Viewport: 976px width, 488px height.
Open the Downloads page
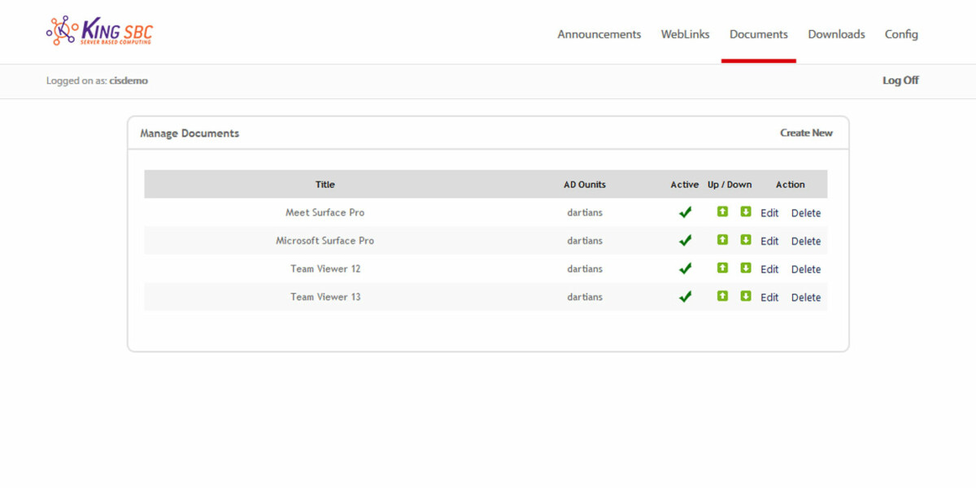pyautogui.click(x=836, y=34)
